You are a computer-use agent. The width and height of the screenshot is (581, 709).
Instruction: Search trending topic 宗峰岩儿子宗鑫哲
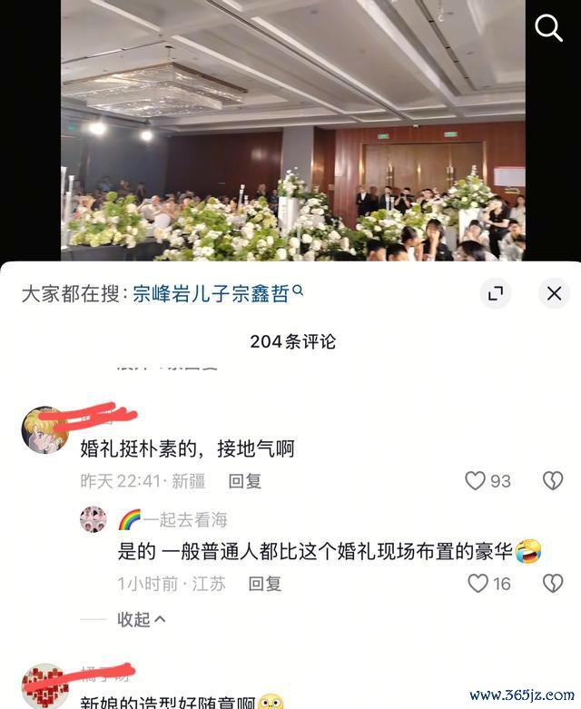[211, 294]
